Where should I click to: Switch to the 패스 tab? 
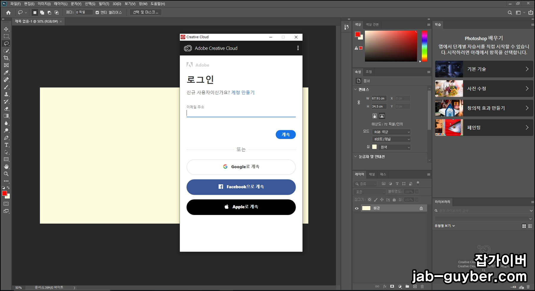383,174
